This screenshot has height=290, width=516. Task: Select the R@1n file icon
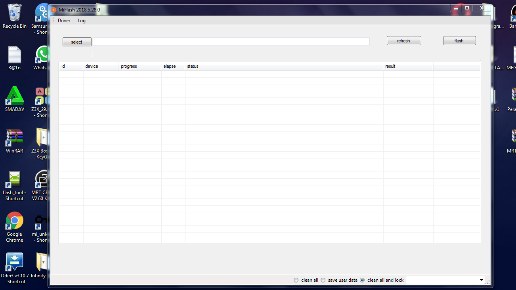click(x=15, y=58)
